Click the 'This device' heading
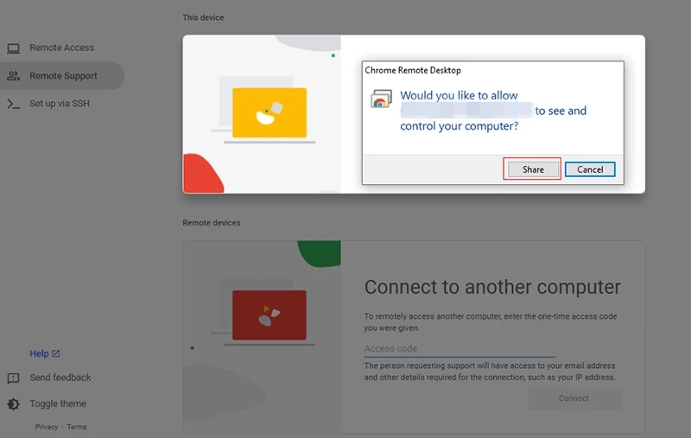691x438 pixels. click(x=203, y=17)
